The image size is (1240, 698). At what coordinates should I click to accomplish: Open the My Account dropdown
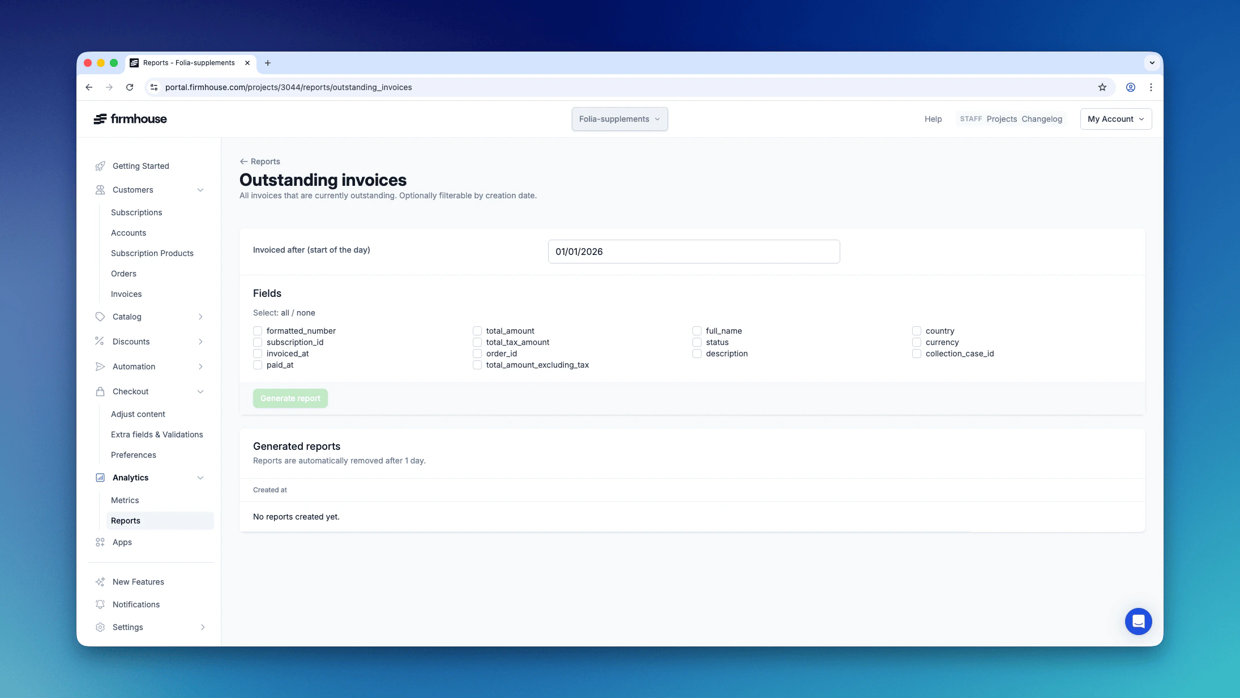point(1115,119)
